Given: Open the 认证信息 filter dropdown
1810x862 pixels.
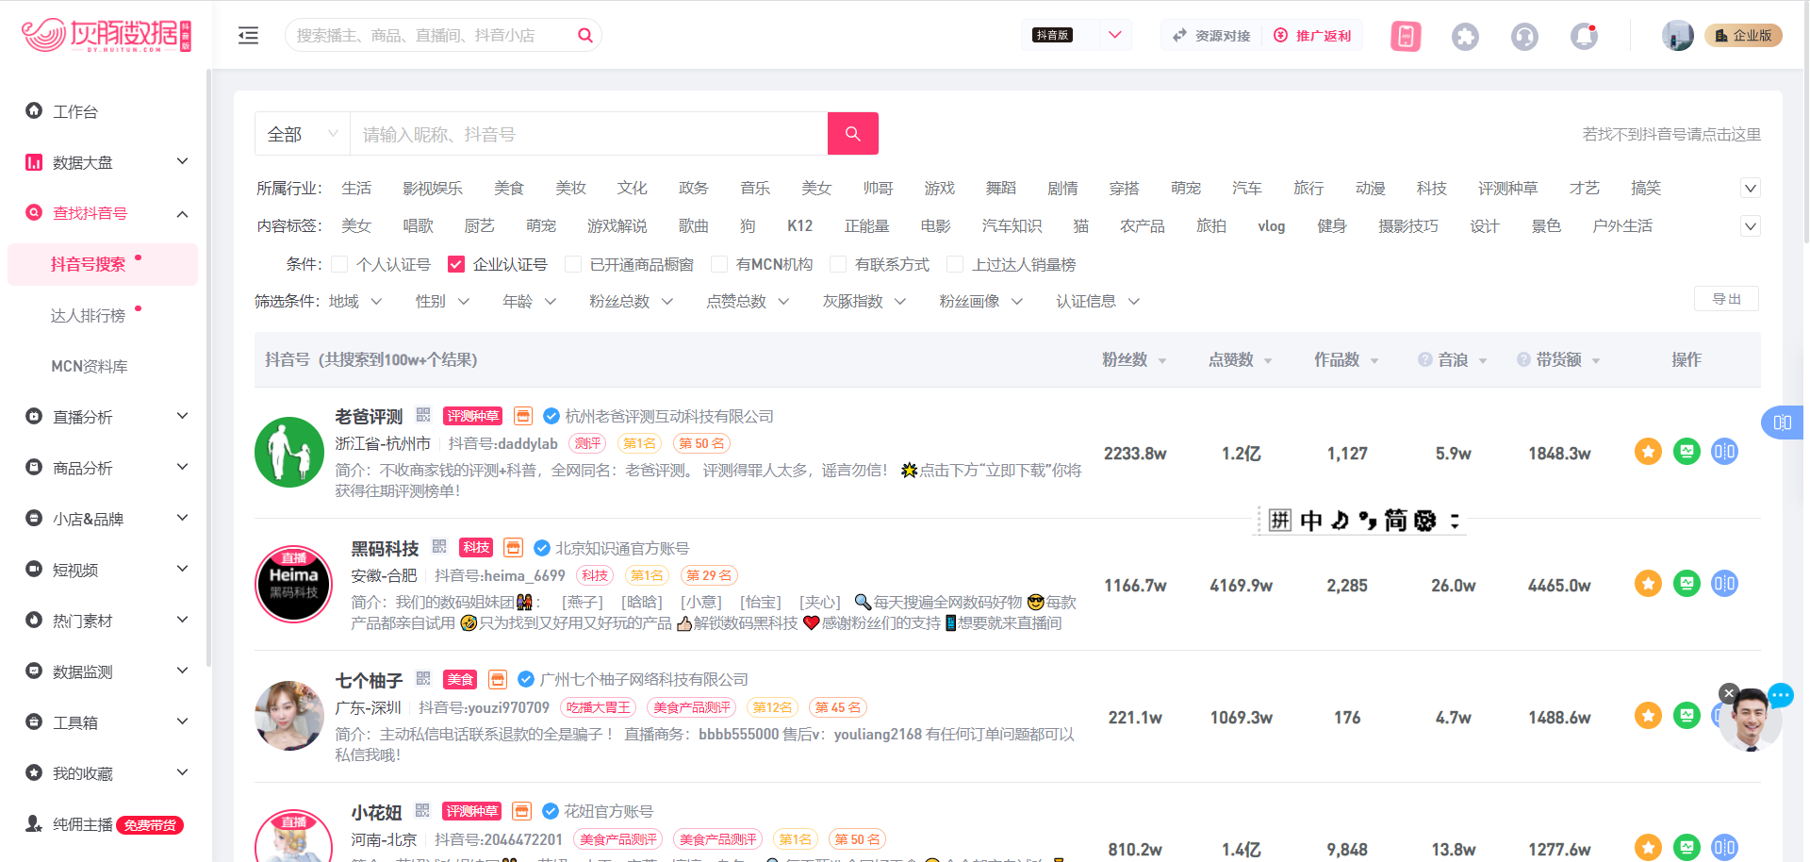Looking at the screenshot, I should point(1097,301).
